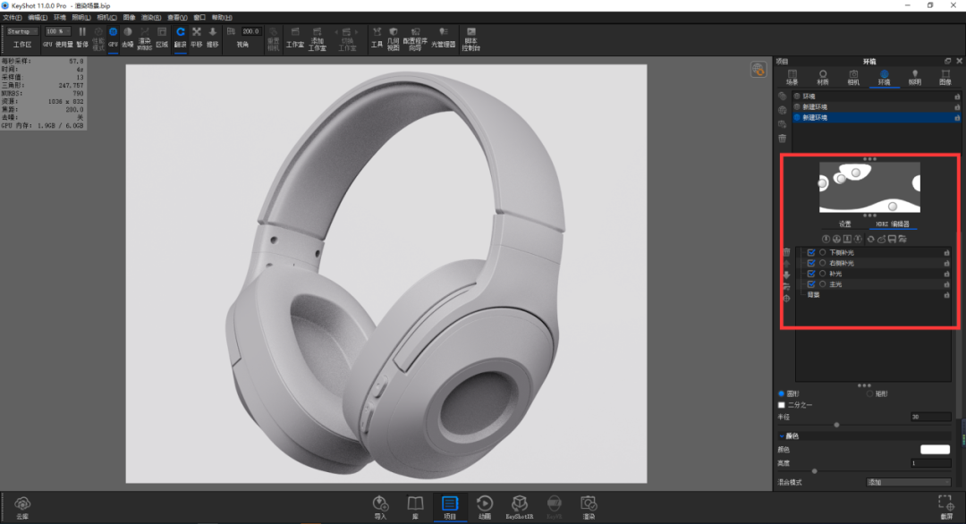The image size is (966, 524).
Task: Click the 亮度 brightness value field
Action: tap(930, 463)
